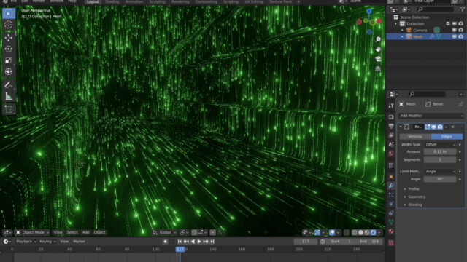Select the Add Cube tool
This screenshot has width=467, height=262.
click(x=9, y=109)
